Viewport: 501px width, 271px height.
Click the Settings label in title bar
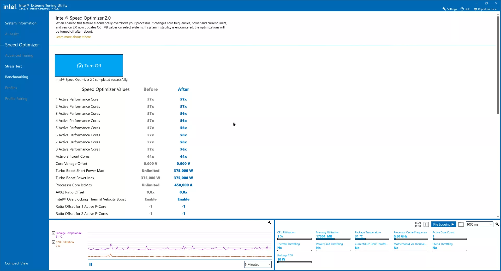pyautogui.click(x=452, y=9)
